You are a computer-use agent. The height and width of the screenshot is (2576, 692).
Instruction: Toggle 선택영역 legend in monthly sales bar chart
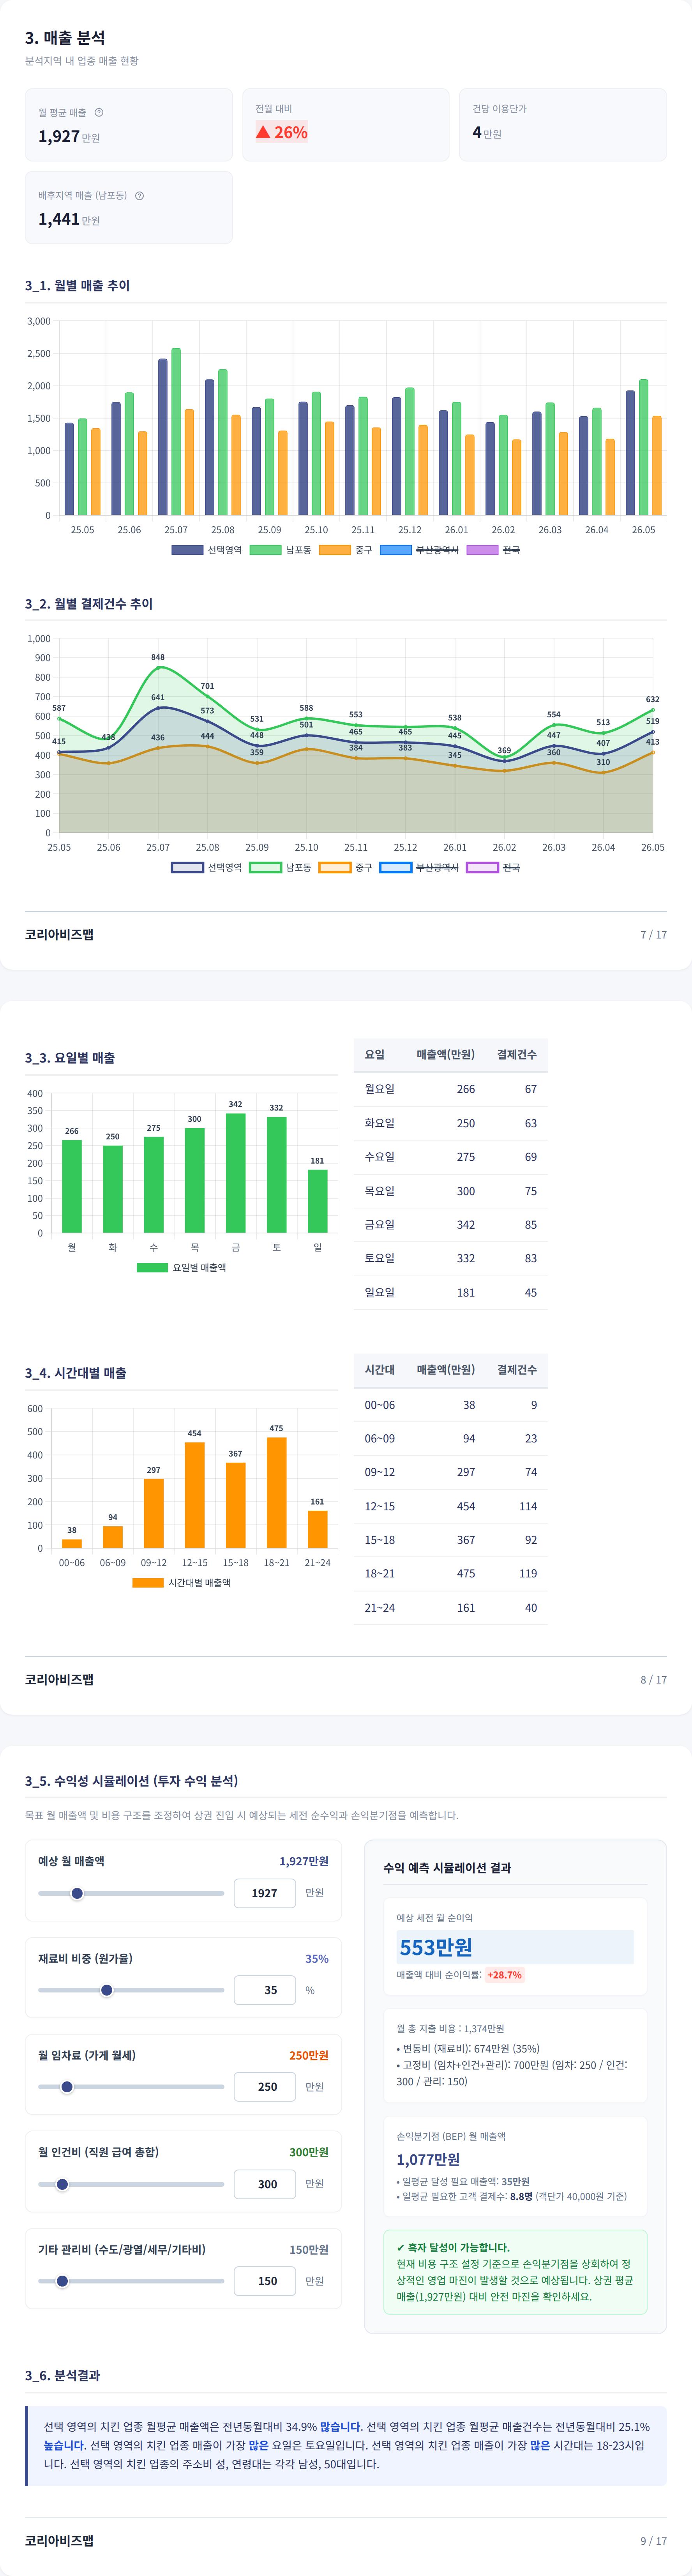pyautogui.click(x=207, y=550)
